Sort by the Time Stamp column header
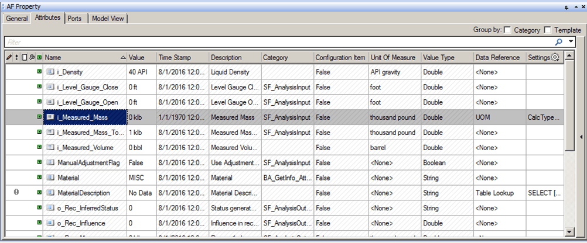This screenshot has width=587, height=243. tap(183, 57)
